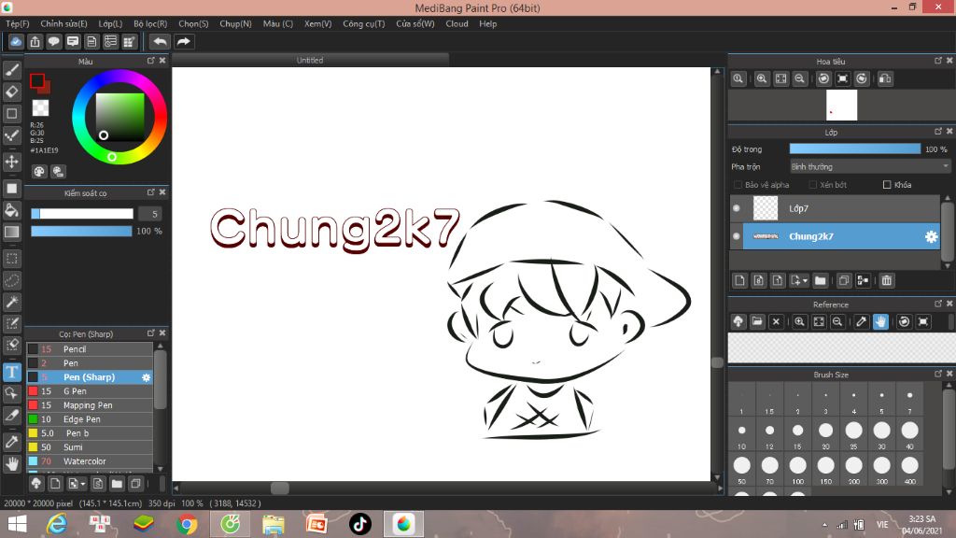Select the Bucket fill tool
956x538 pixels.
pyautogui.click(x=11, y=210)
